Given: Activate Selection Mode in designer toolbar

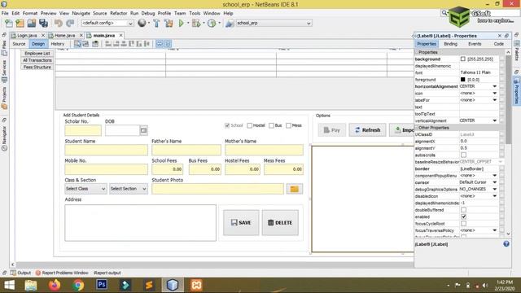Looking at the screenshot, I should click(x=77, y=44).
